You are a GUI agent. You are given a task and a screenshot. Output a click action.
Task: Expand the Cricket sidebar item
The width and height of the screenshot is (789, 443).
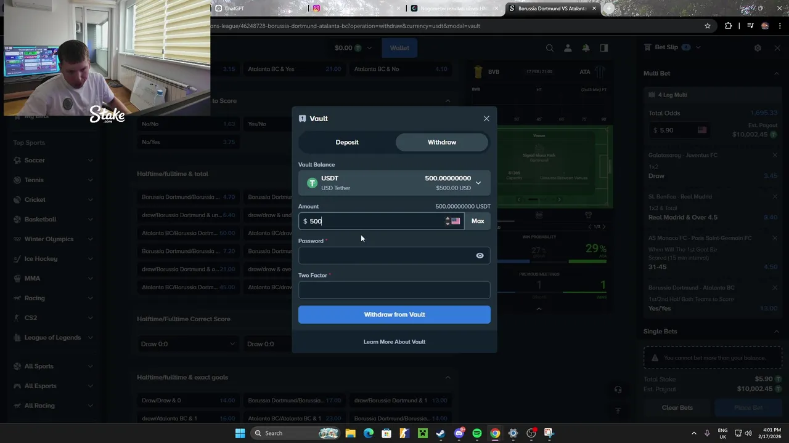pos(90,200)
